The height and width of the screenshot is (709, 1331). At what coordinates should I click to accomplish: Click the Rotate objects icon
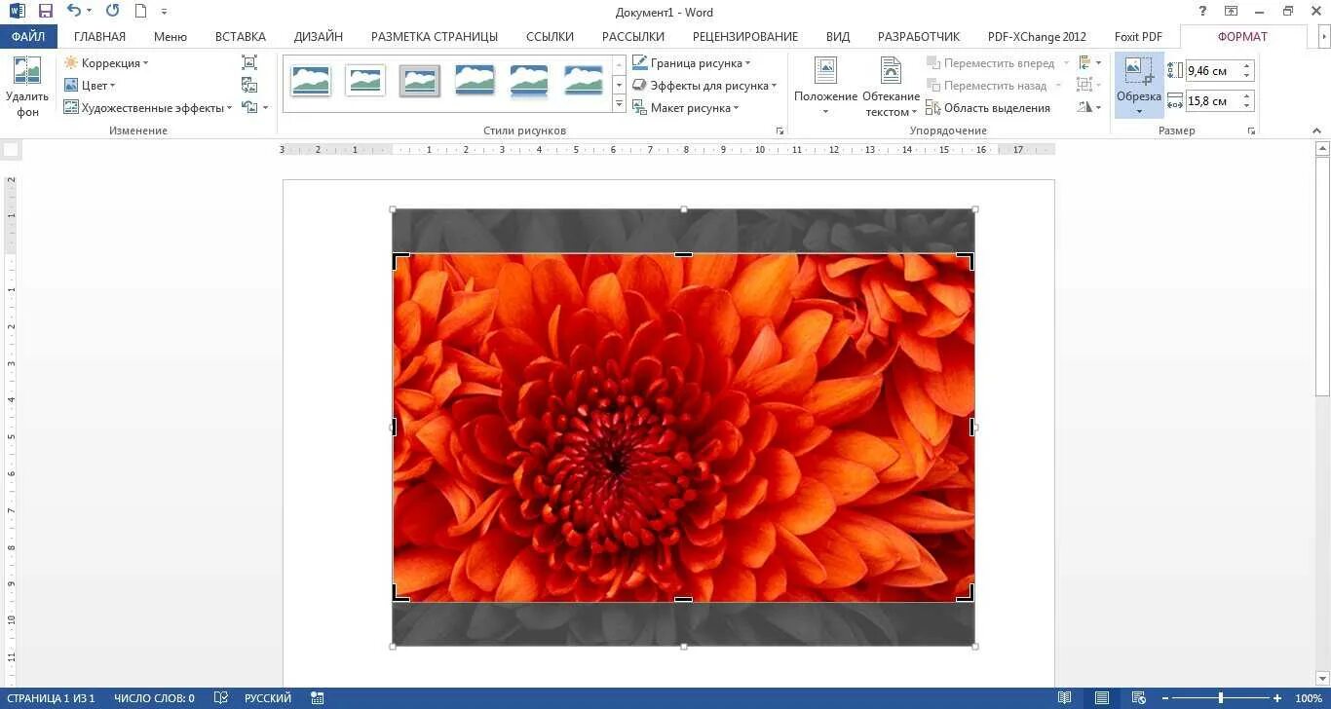click(1089, 108)
